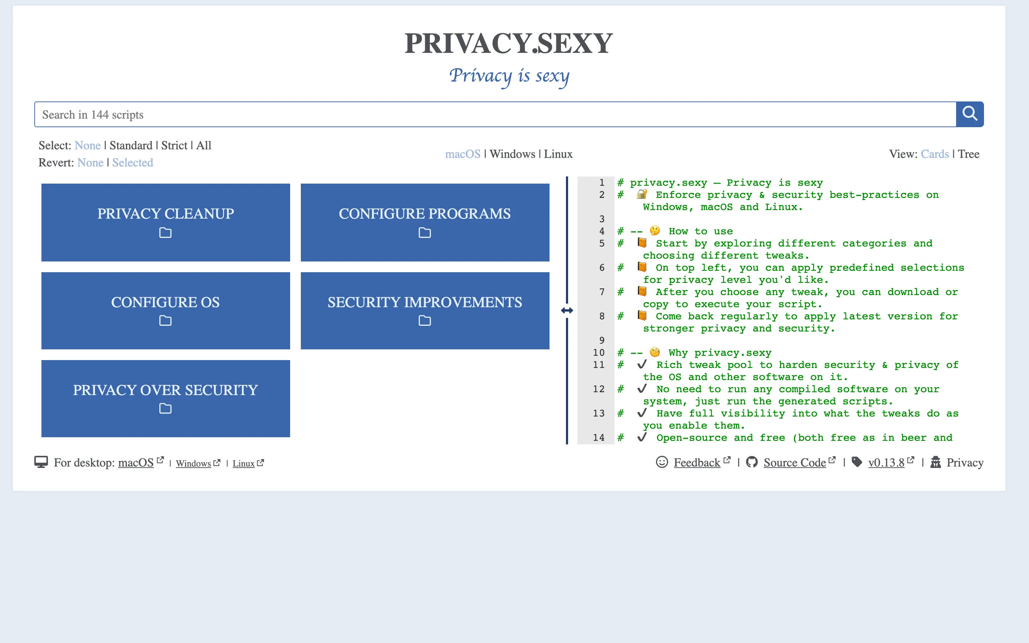This screenshot has height=643, width=1029.
Task: Click code line 1 privacy.sexy comment
Action: [x=720, y=183]
